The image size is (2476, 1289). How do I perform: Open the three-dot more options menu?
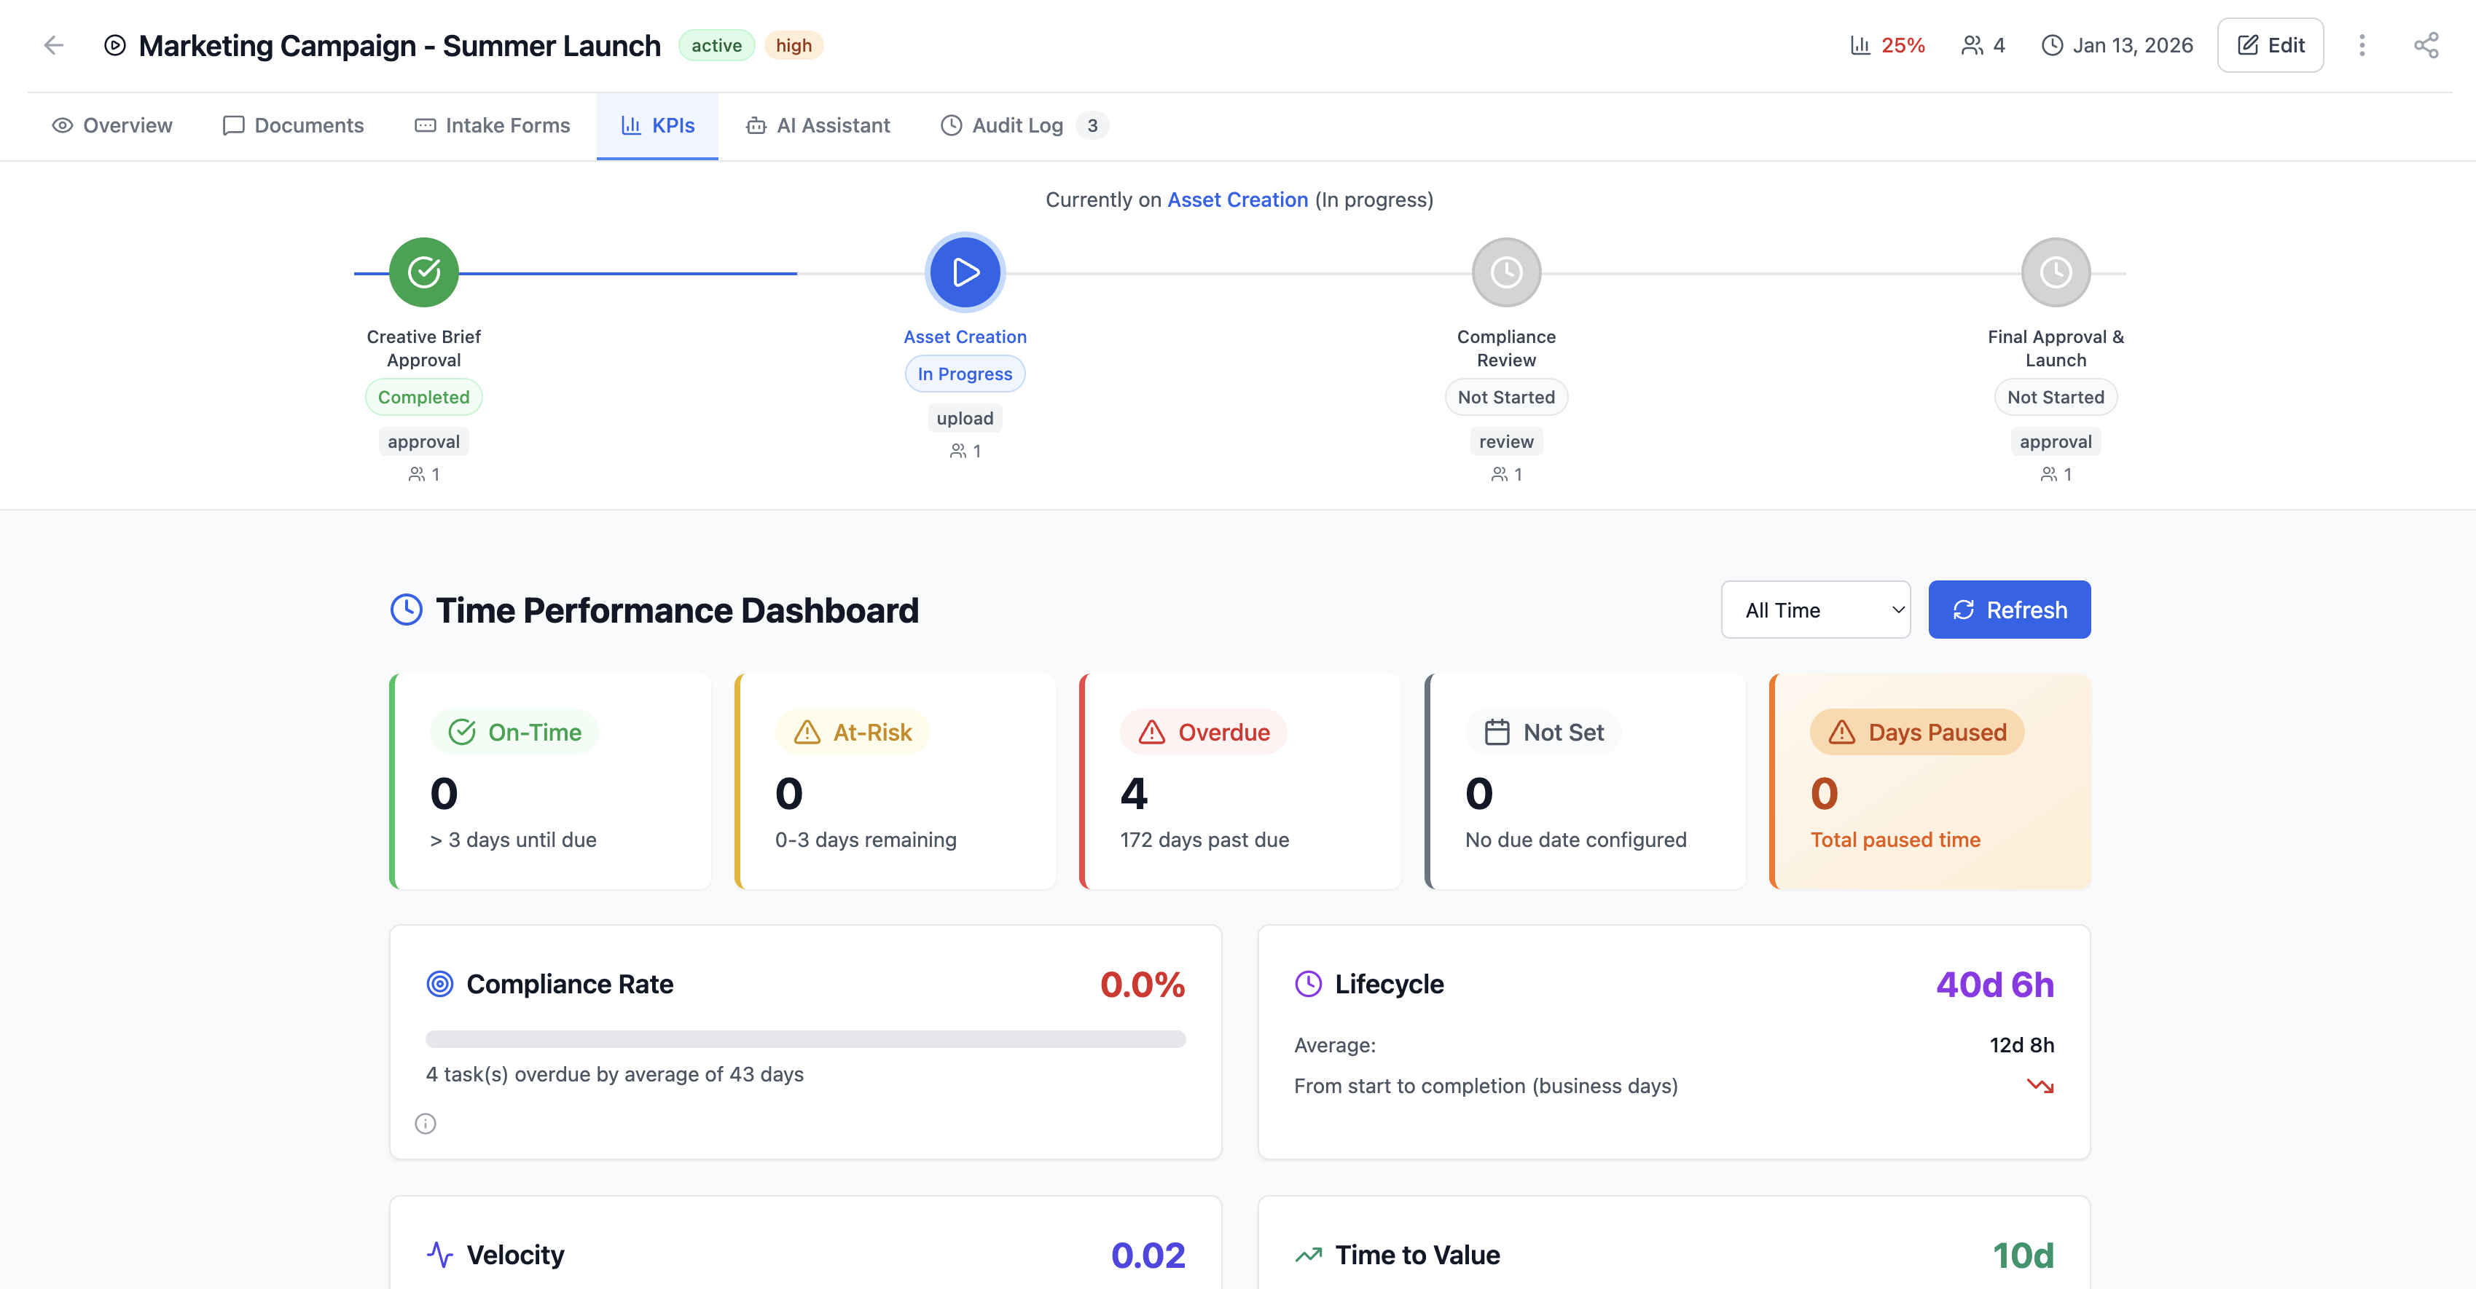tap(2362, 45)
